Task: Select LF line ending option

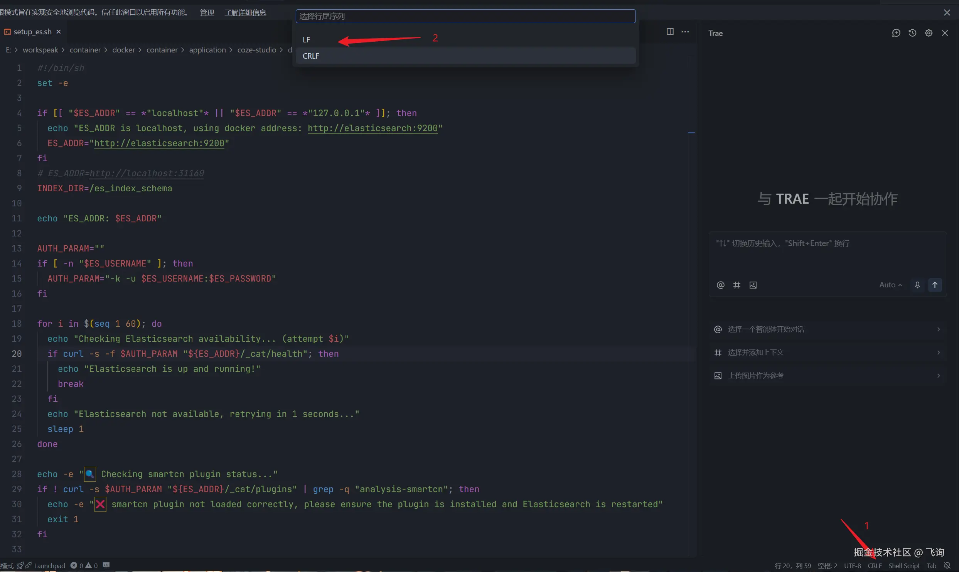Action: [465, 40]
